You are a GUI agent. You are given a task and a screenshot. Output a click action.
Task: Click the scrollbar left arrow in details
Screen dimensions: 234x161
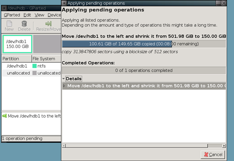coord(64,146)
